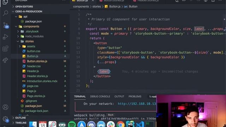Close the Button.js editor tab

tap(93, 1)
